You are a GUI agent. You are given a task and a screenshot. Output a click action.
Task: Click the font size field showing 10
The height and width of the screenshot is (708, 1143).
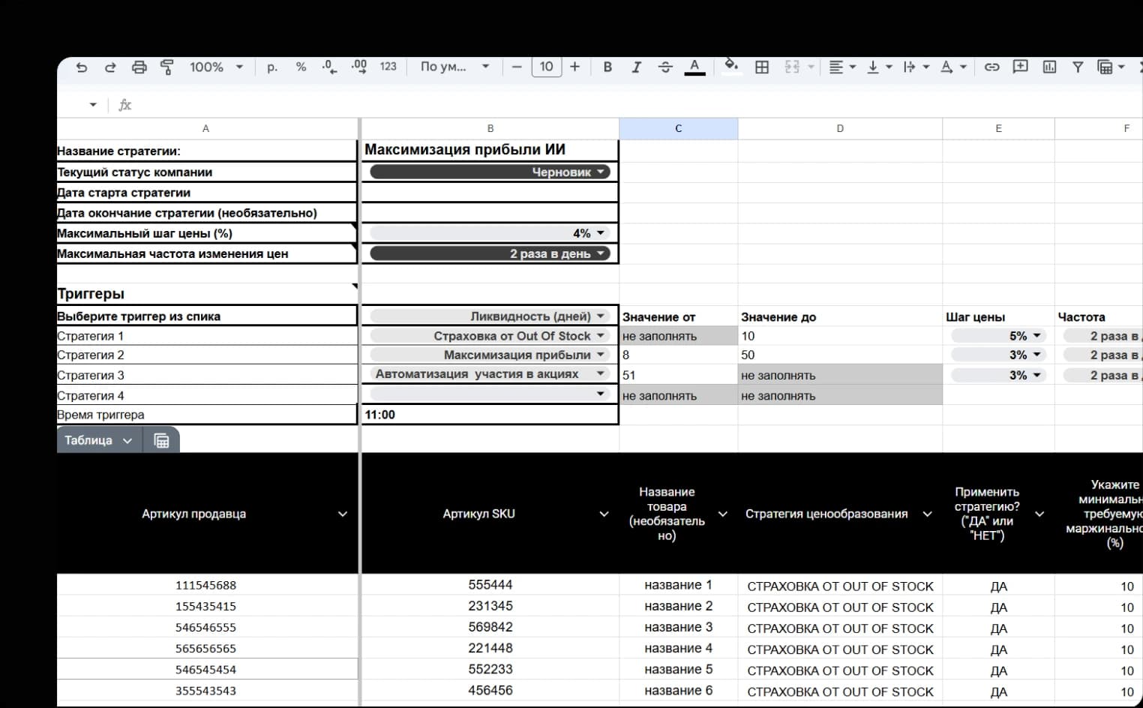(546, 67)
